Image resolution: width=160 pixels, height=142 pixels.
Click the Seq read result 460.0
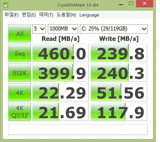(61, 53)
